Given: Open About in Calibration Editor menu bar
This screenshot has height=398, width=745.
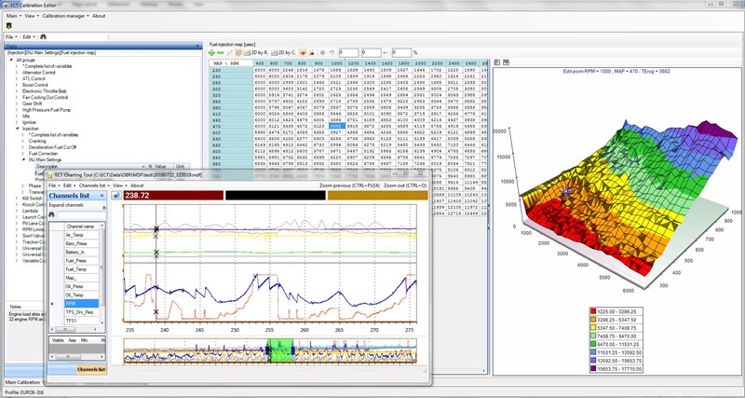Looking at the screenshot, I should tap(99, 16).
